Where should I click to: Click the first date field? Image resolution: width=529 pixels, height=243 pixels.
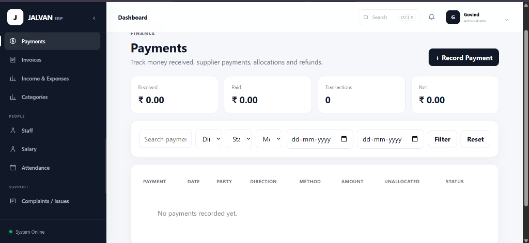click(x=319, y=139)
